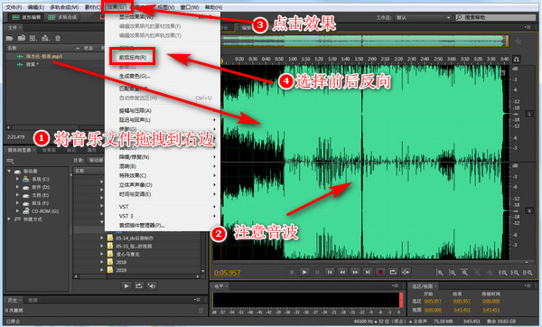Click the Play button in transport controls
542x327 pixels.
click(x=304, y=273)
